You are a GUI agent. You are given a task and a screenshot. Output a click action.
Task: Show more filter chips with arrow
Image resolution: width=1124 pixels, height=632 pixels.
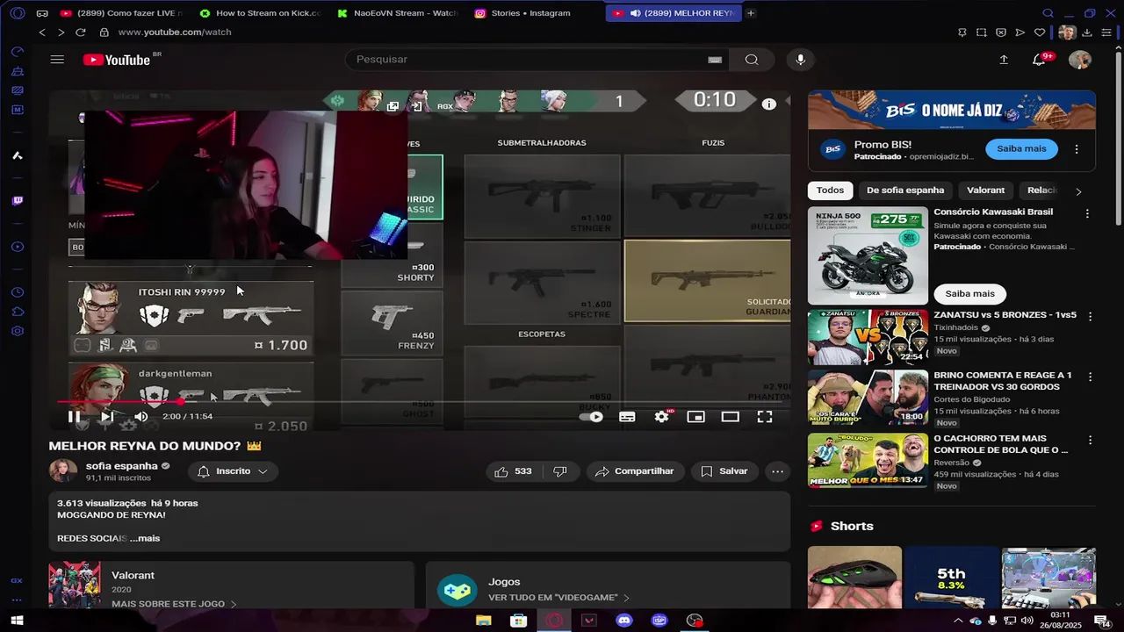(1078, 190)
